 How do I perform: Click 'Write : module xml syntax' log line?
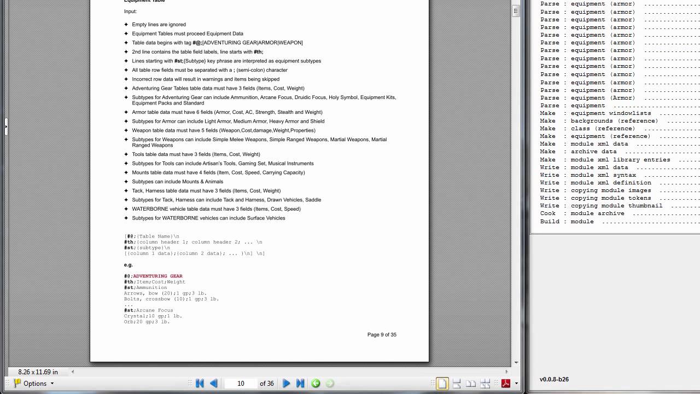click(x=588, y=175)
